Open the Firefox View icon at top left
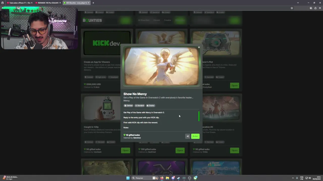The height and width of the screenshot is (181, 323). 3,3
